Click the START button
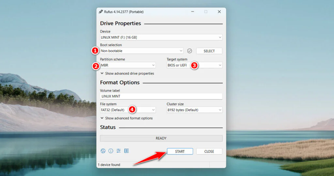 (x=180, y=151)
